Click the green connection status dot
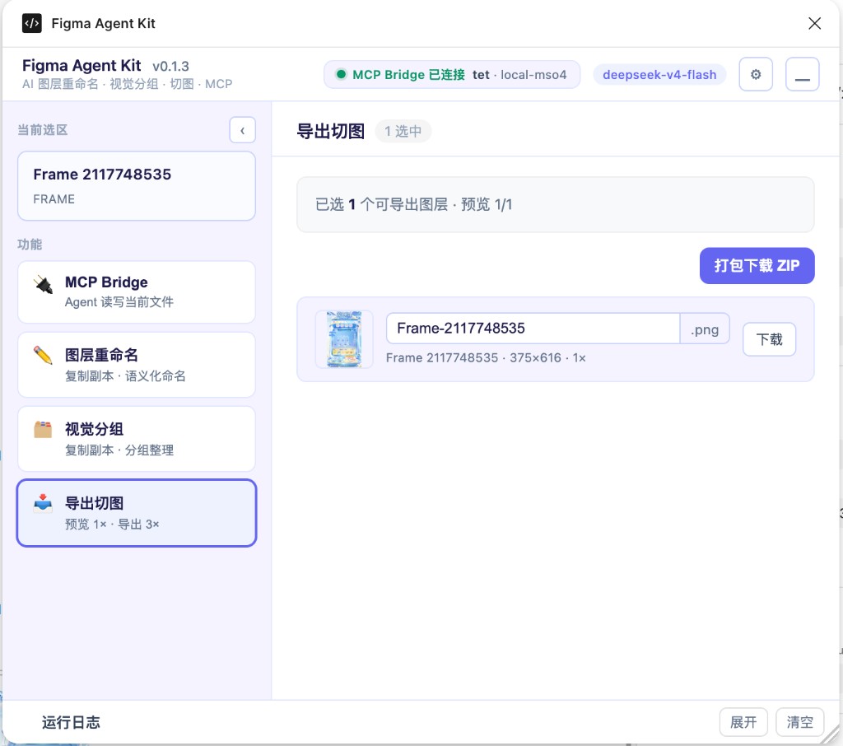 (341, 74)
